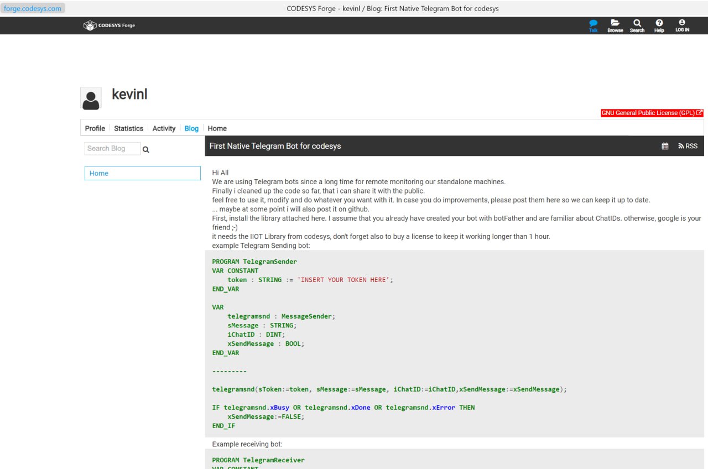Click the 'Hi All' greeting text
This screenshot has height=469, width=708.
[220, 173]
